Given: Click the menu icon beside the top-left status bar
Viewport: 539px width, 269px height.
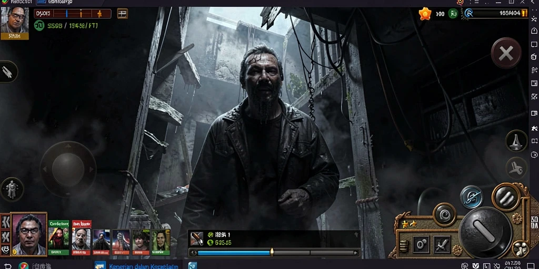Looking at the screenshot, I should (122, 14).
